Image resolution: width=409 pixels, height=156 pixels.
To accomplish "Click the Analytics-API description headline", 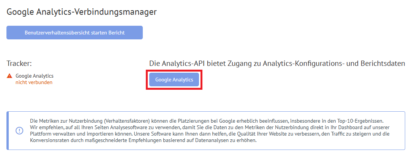I will 277,64.
